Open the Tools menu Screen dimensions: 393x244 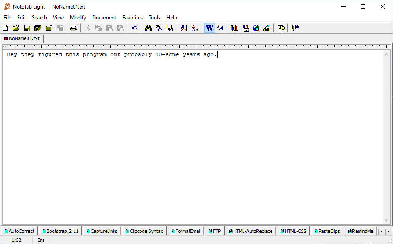coord(154,18)
